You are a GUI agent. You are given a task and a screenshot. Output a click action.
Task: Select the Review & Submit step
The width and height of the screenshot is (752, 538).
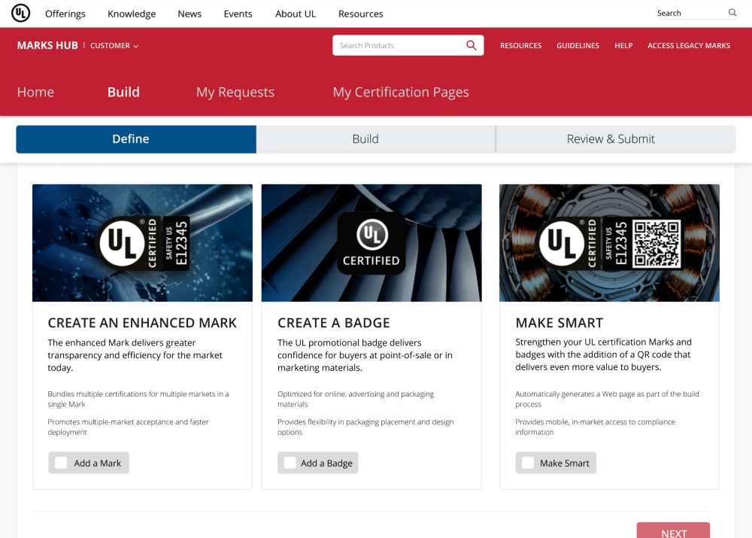tap(616, 139)
